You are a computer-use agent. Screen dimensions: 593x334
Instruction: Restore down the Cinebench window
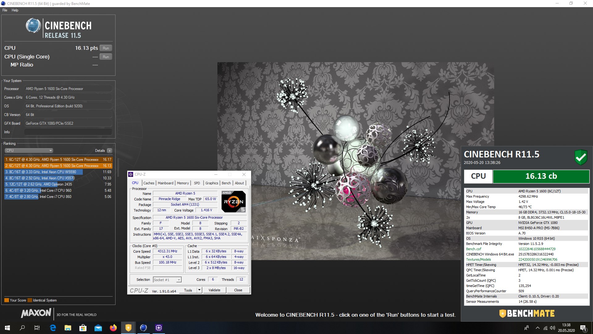571,3
